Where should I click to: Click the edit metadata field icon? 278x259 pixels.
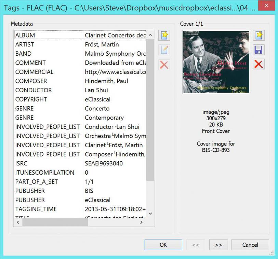pyautogui.click(x=164, y=50)
